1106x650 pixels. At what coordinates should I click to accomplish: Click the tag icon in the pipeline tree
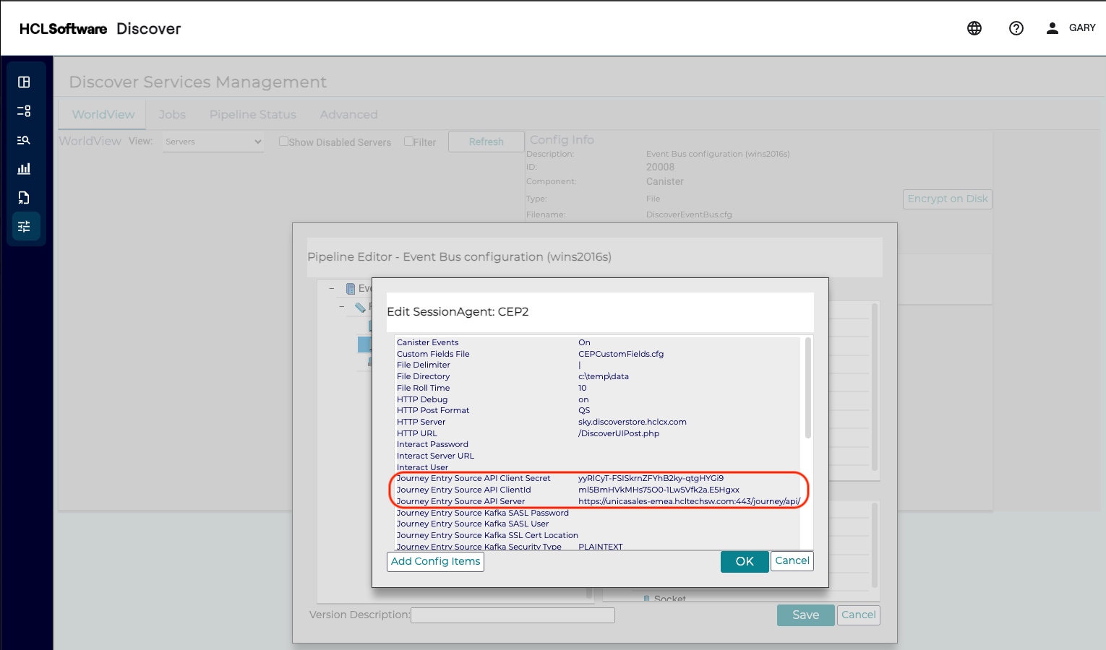[360, 307]
